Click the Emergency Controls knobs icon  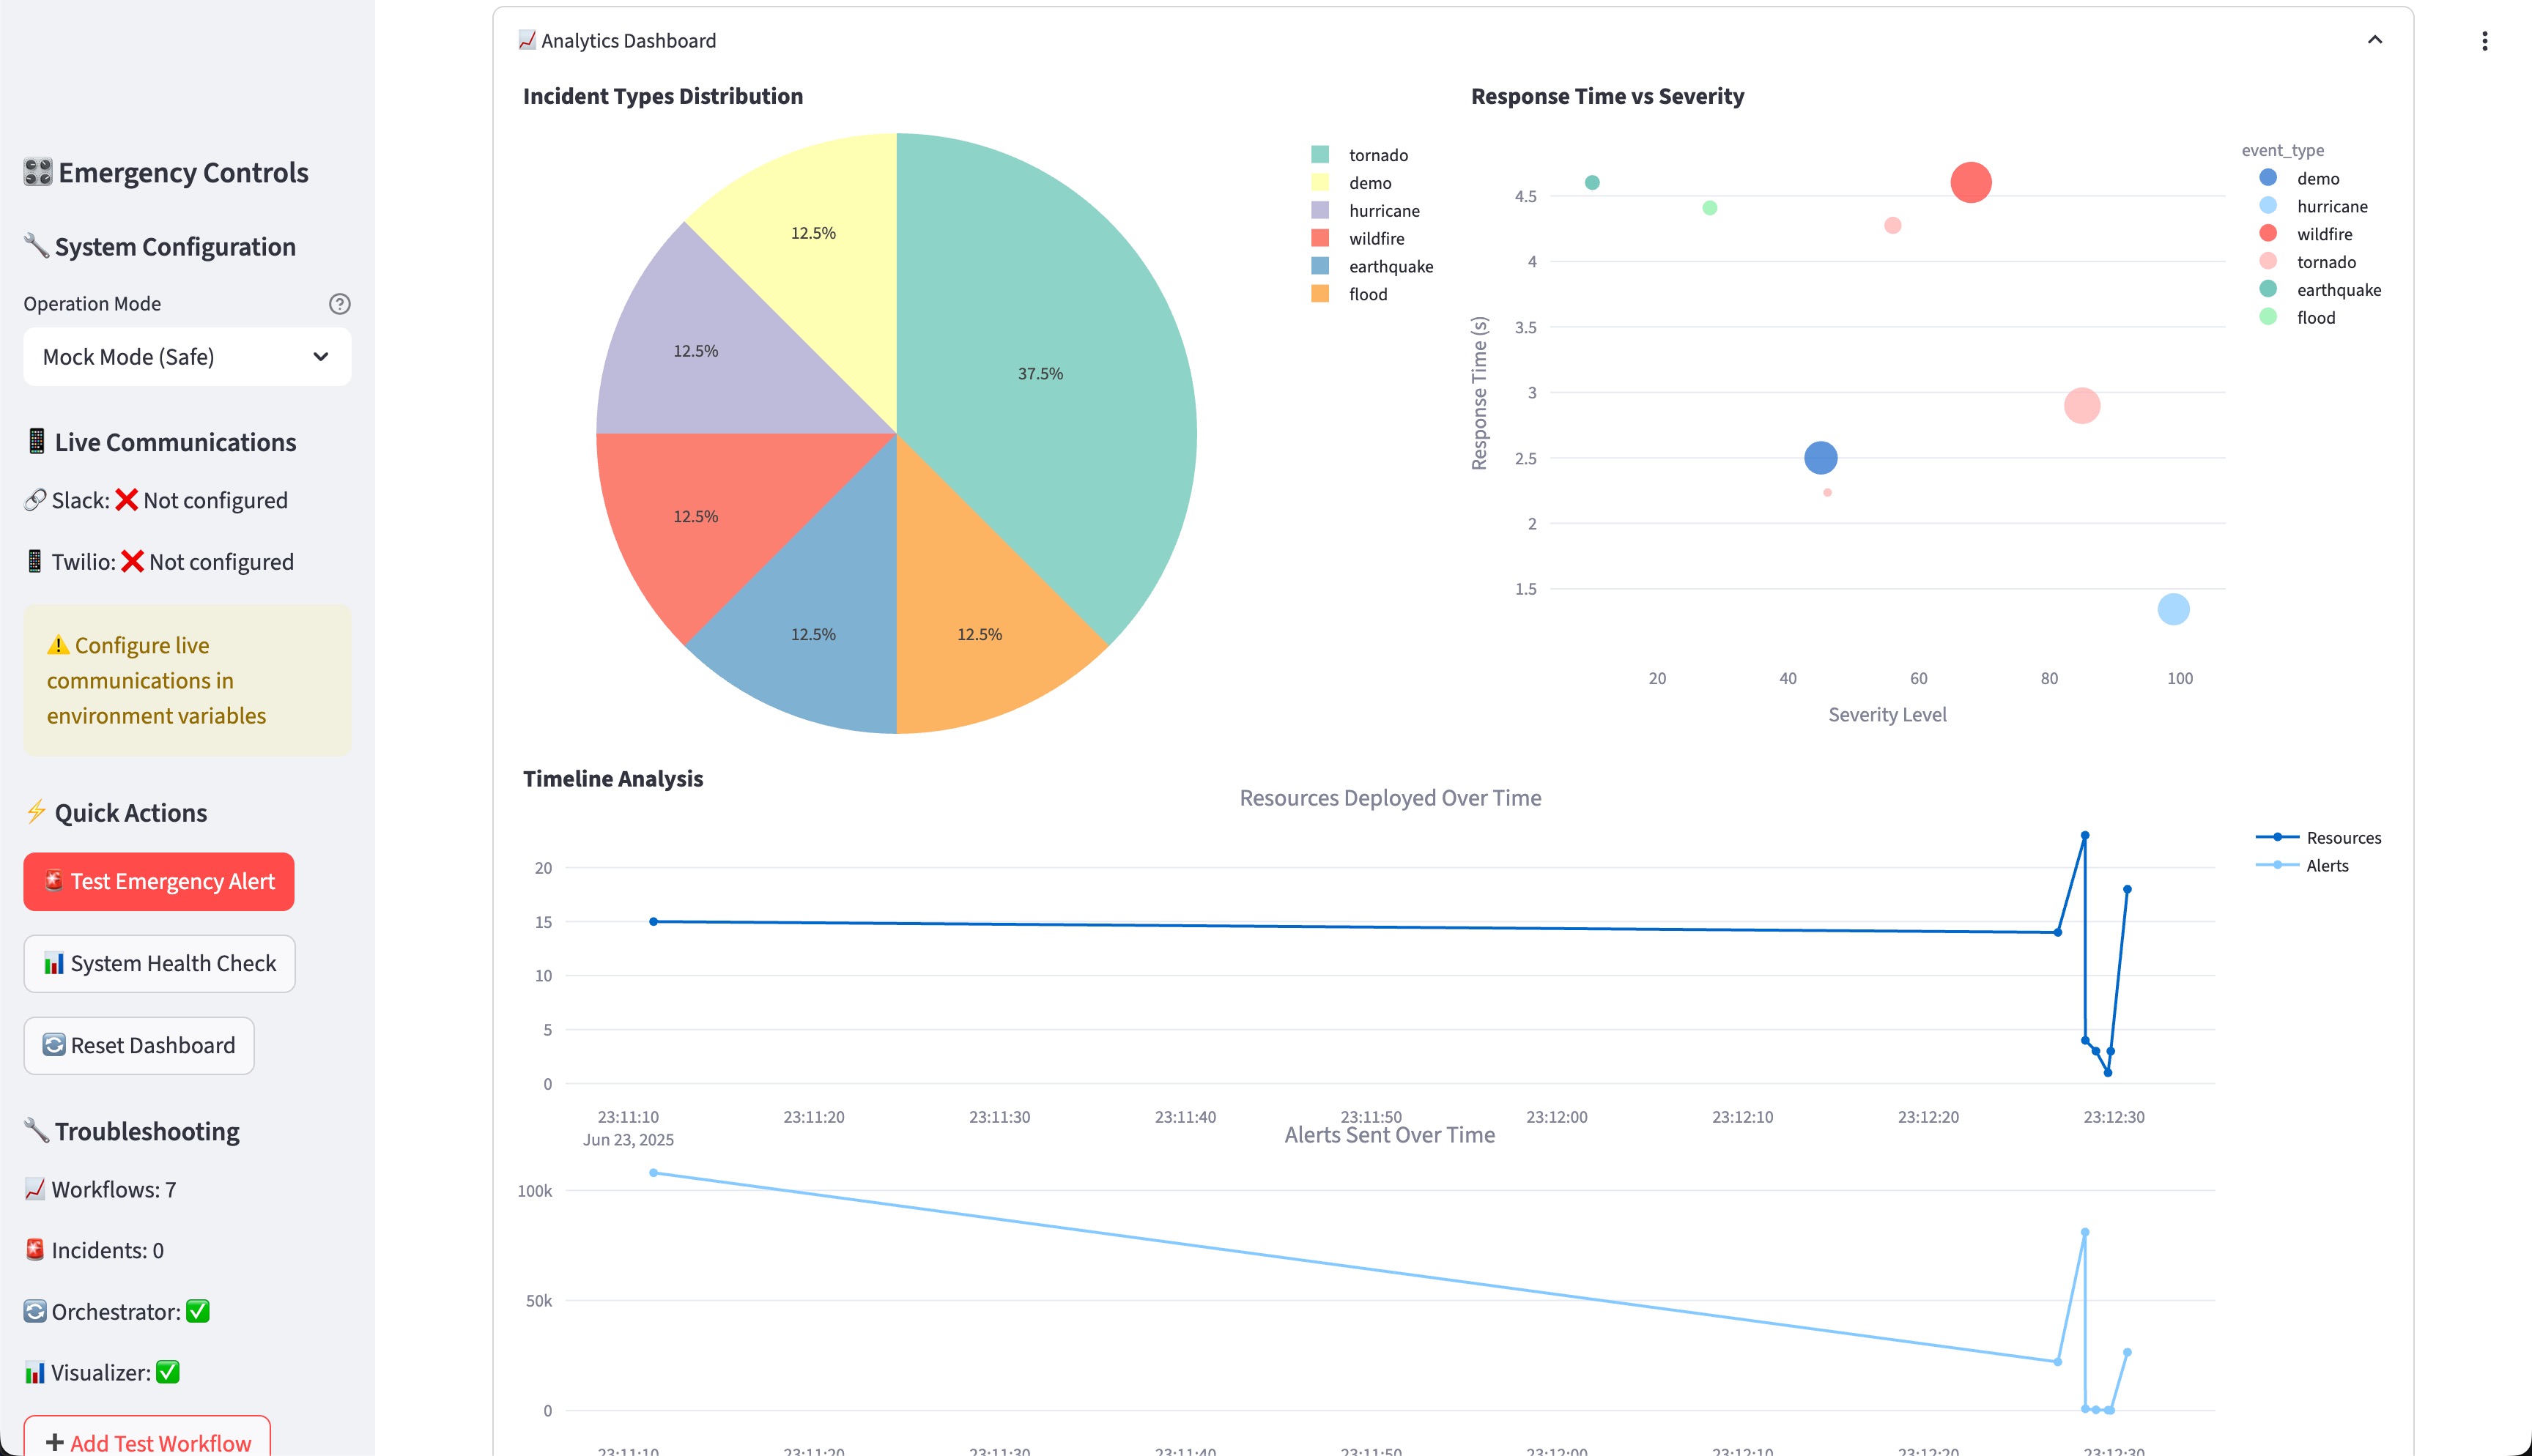click(38, 172)
